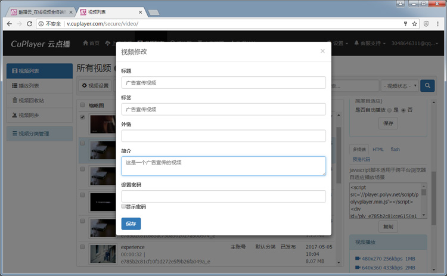This screenshot has height=276, width=447.
Task: Uncheck the first video's checkbox
Action: coord(82,117)
